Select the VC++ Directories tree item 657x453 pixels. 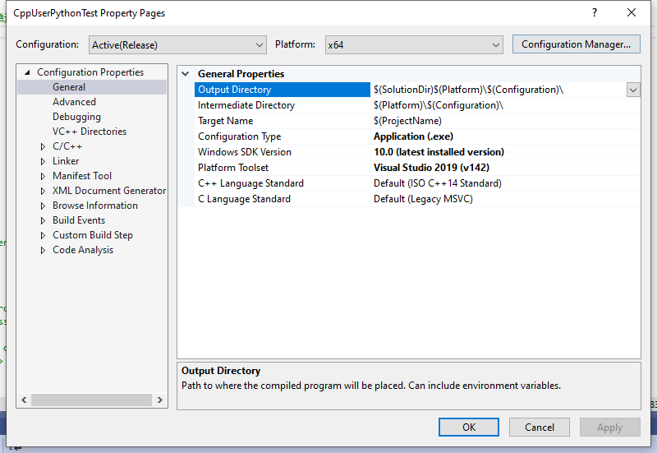pos(90,132)
